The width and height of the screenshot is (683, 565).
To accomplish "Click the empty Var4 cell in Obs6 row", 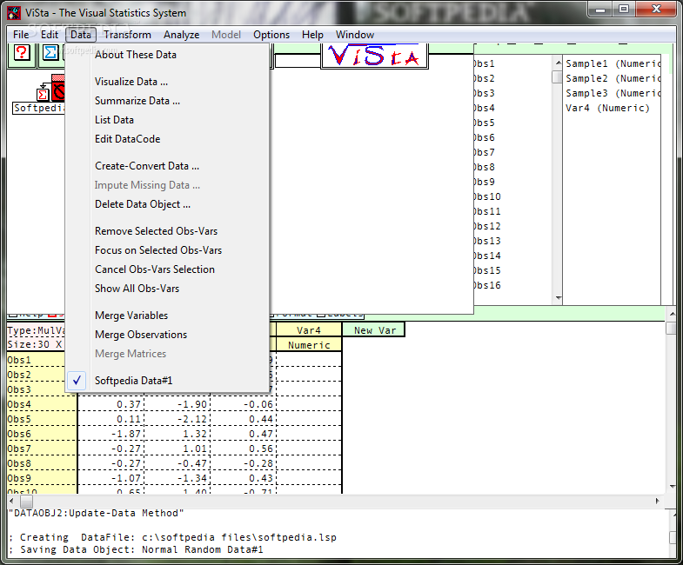I will click(309, 434).
